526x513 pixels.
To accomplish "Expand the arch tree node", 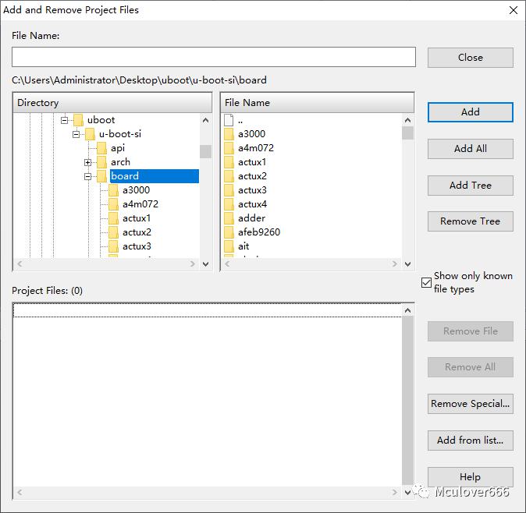I will [x=88, y=162].
